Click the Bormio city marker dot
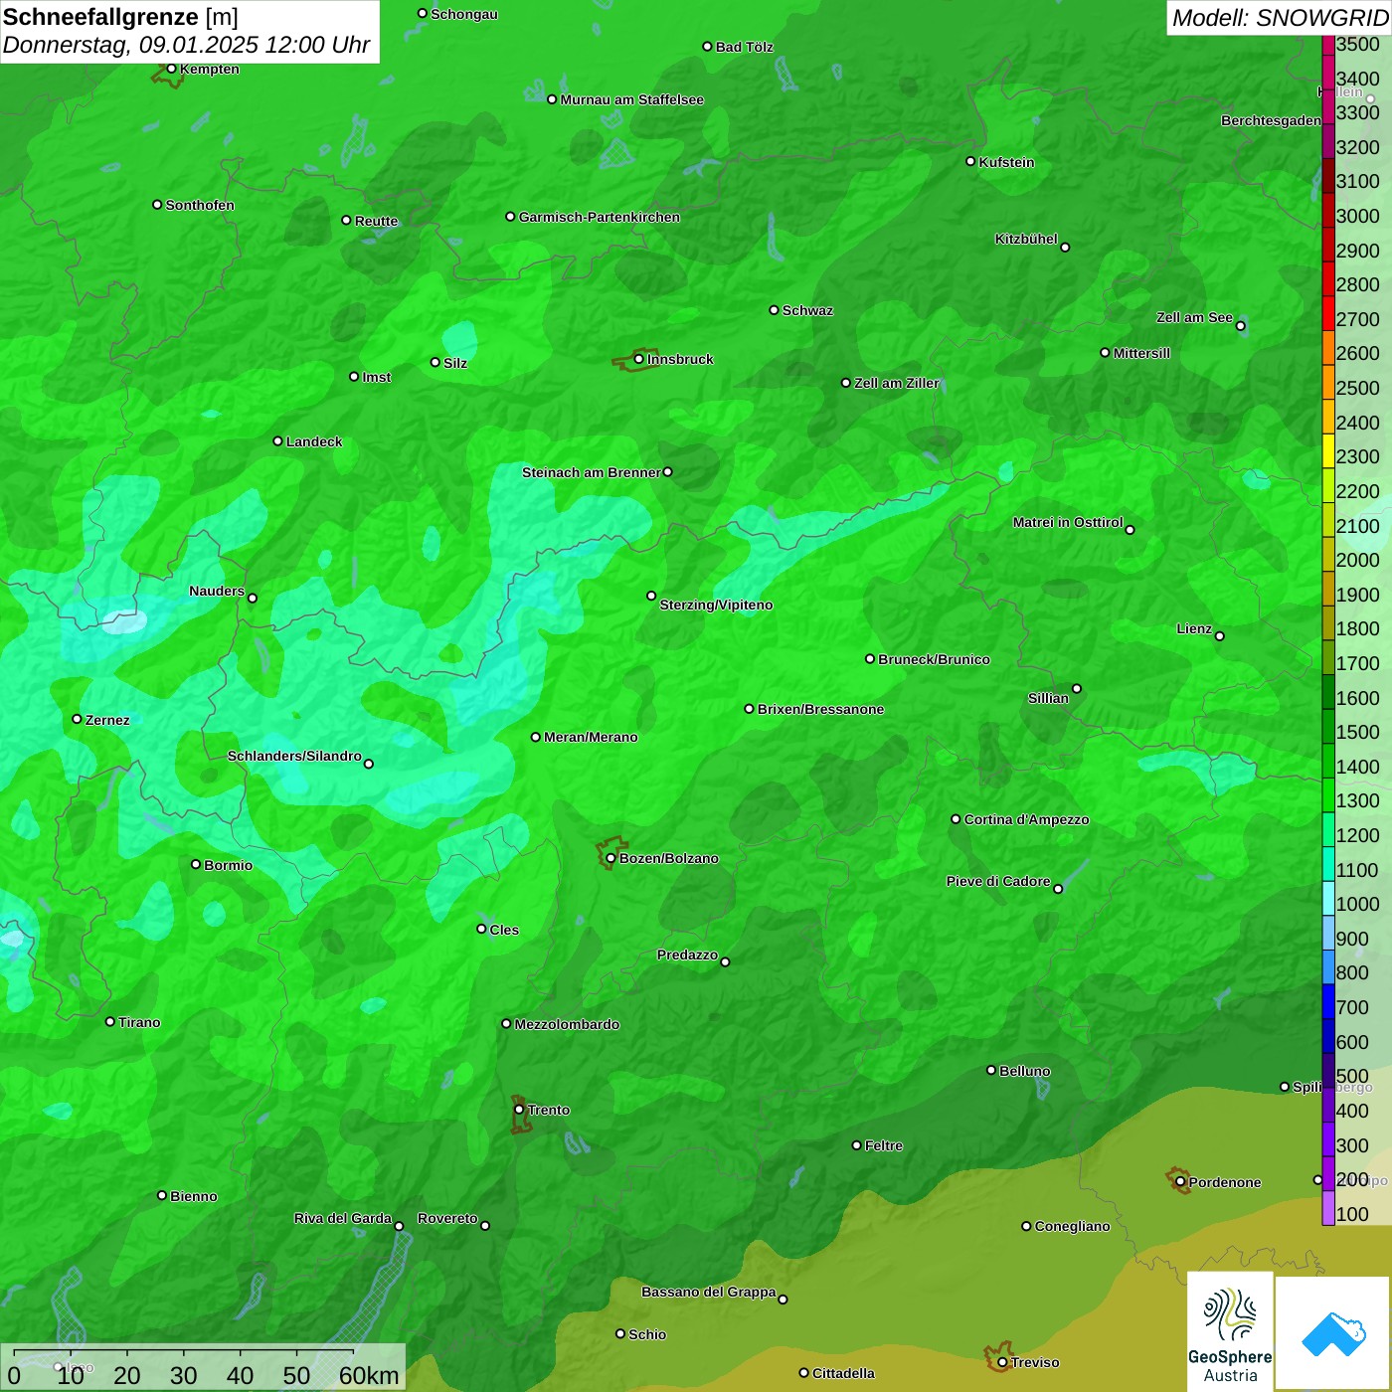 click(196, 864)
